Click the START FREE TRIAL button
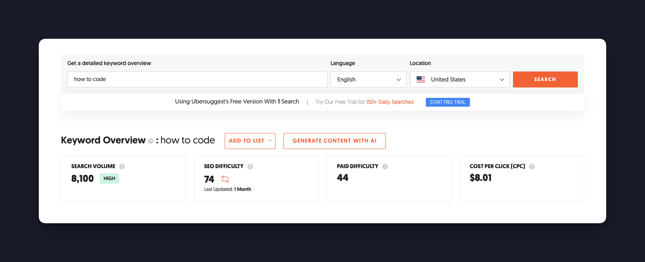Screen dimensions: 645x262 pos(447,102)
